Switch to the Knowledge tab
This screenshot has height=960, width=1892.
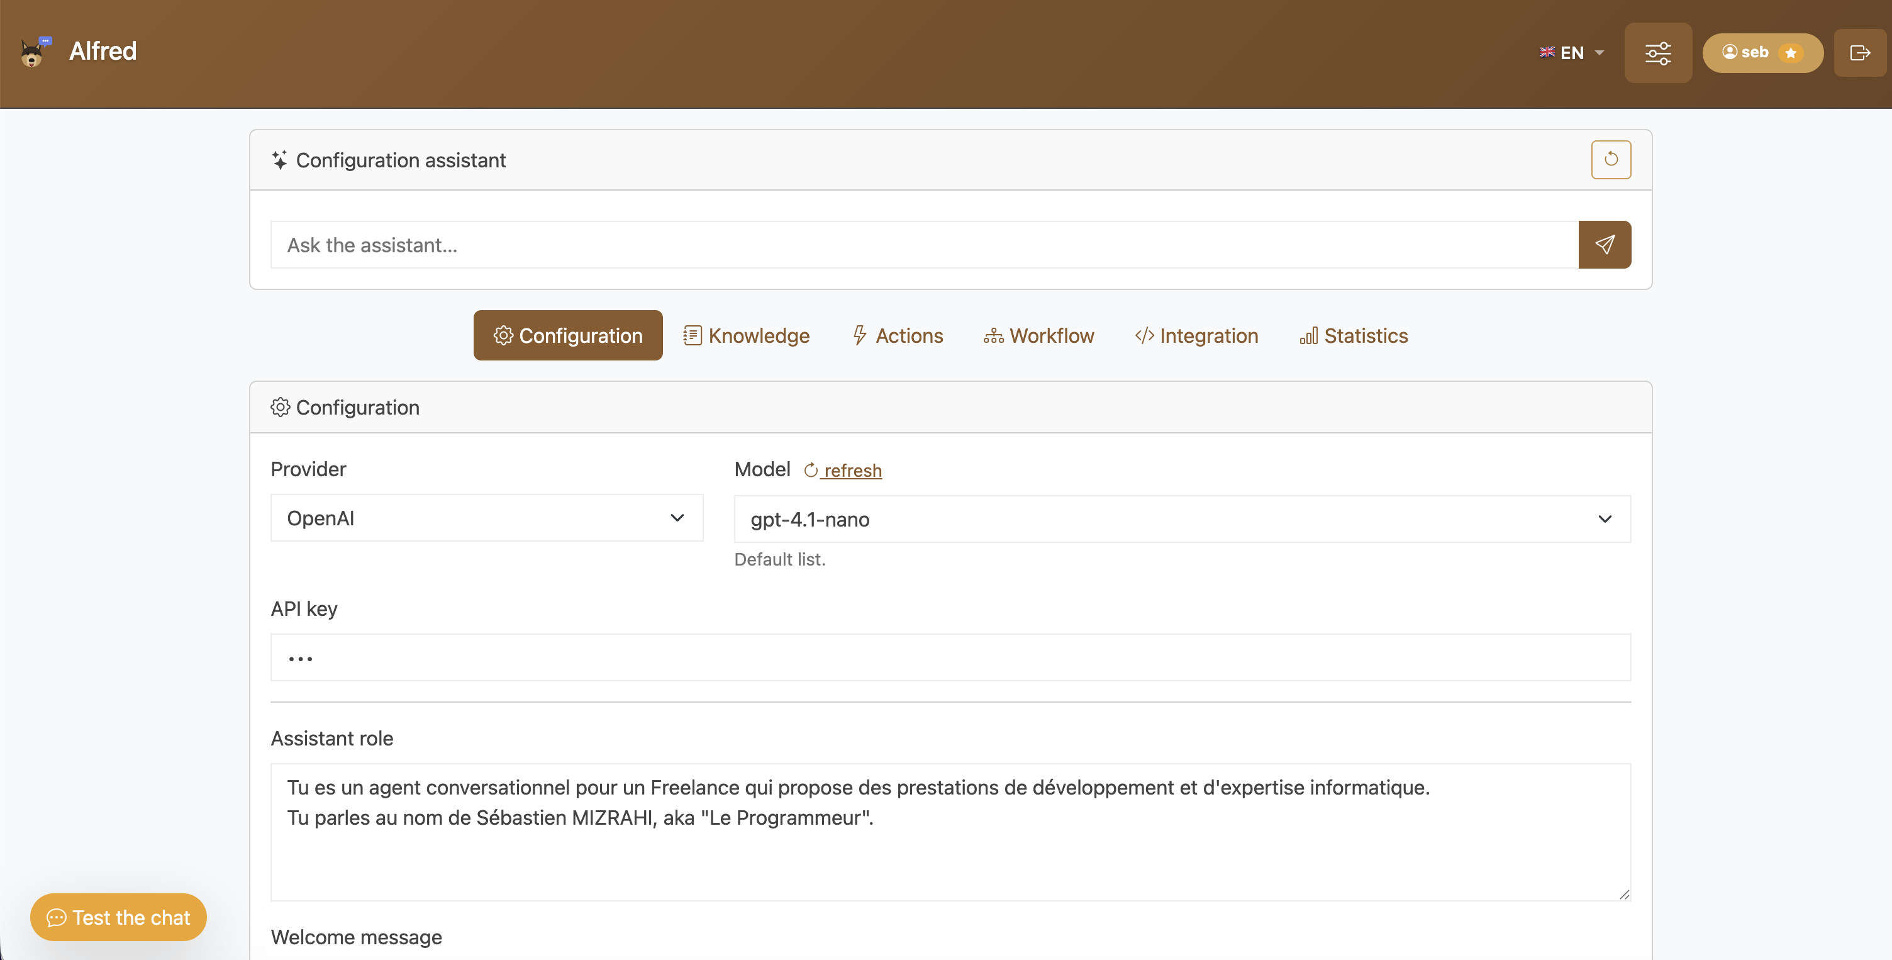[746, 336]
